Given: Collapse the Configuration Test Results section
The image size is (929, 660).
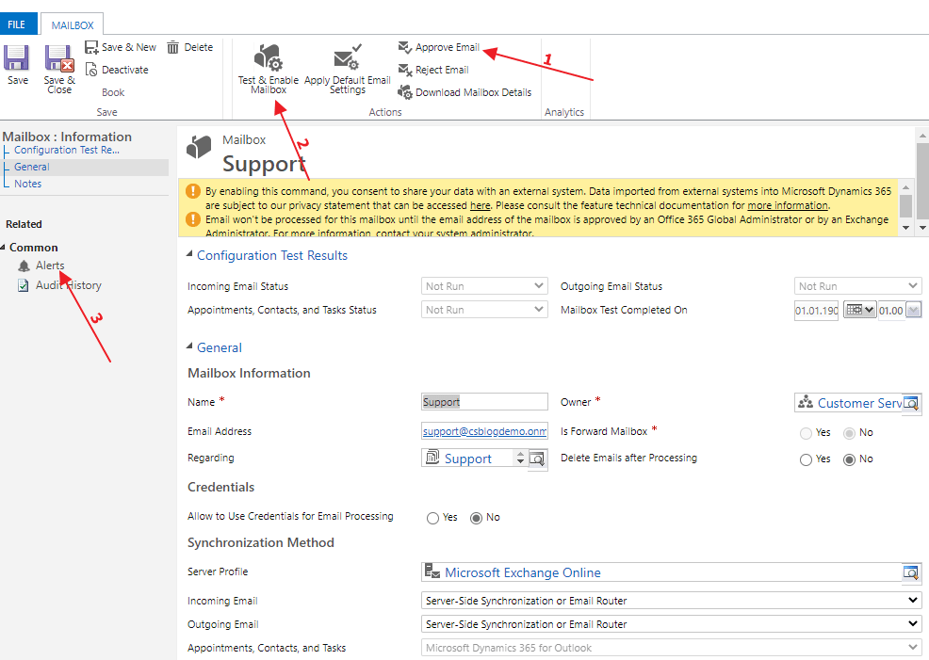Looking at the screenshot, I should pyautogui.click(x=192, y=255).
